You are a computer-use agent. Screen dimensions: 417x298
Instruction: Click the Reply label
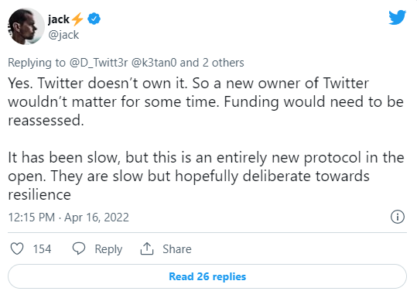pos(108,249)
